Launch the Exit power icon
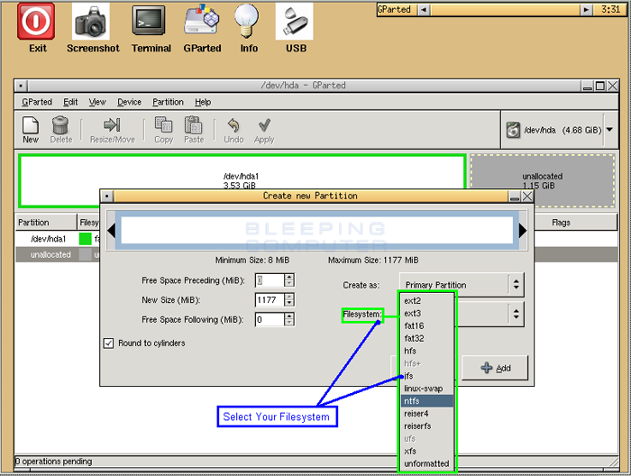The width and height of the screenshot is (631, 476). pyautogui.click(x=36, y=21)
